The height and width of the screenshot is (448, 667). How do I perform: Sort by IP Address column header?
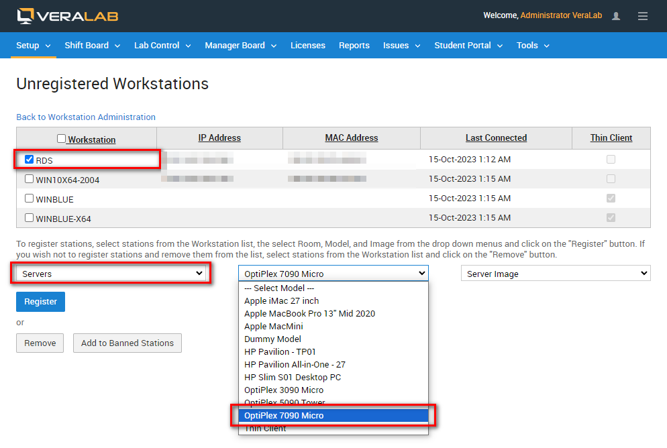pyautogui.click(x=219, y=137)
